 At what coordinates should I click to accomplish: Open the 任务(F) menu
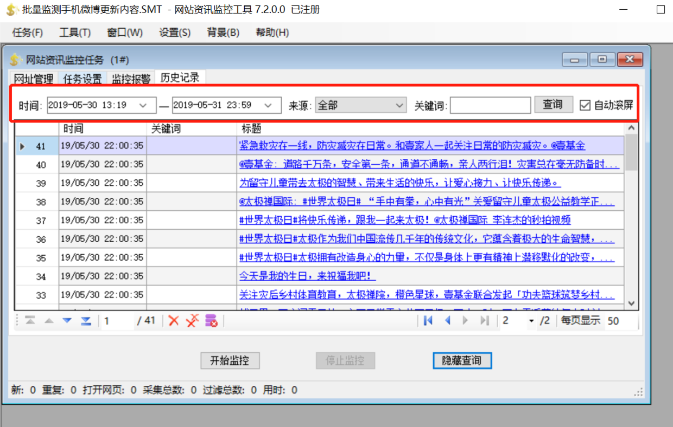click(27, 33)
